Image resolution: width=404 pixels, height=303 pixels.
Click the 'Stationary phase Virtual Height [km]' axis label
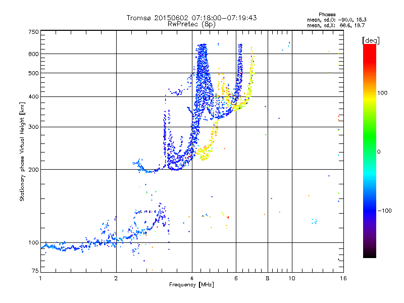pyautogui.click(x=22, y=151)
